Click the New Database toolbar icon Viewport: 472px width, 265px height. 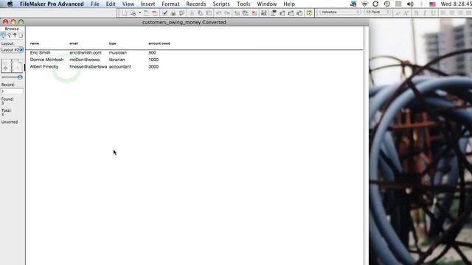pyautogui.click(x=125, y=13)
